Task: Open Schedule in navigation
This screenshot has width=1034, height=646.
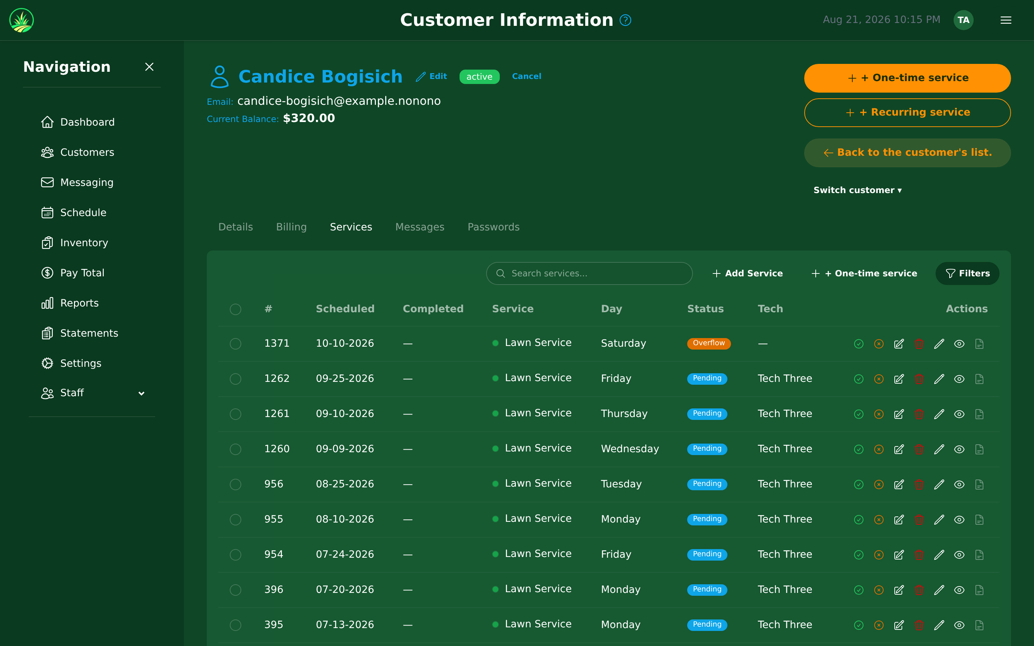Action: pos(74,213)
